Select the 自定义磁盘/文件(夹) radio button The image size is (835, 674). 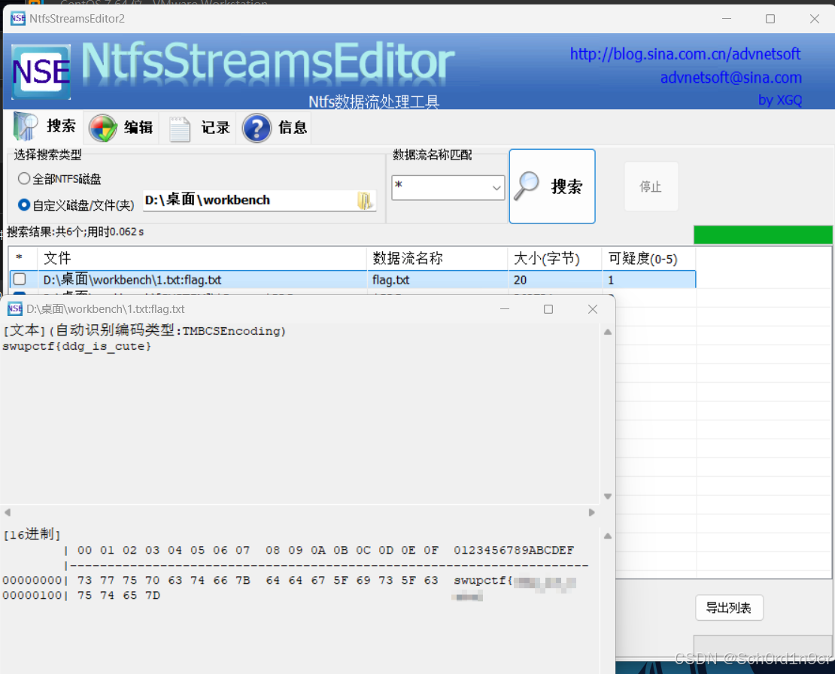coord(24,205)
